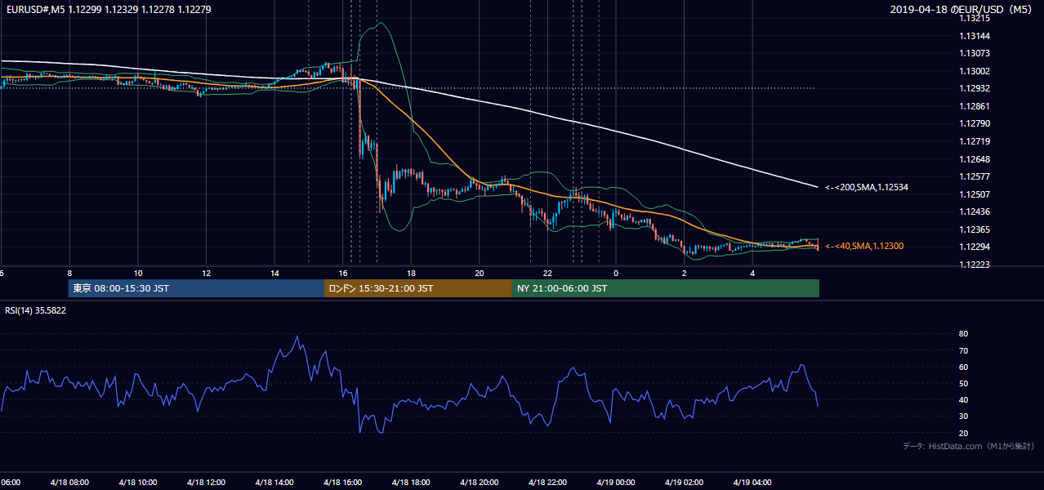1044x490 pixels.
Task: Click the 4/18 14:00 time axis label
Action: click(274, 482)
